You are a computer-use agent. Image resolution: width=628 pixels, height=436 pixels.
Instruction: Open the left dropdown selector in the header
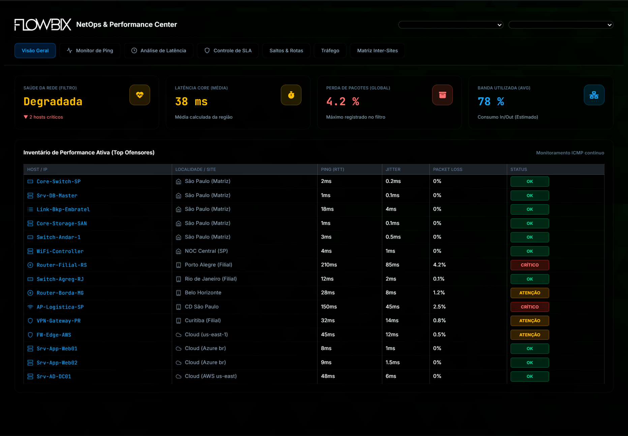coord(451,25)
